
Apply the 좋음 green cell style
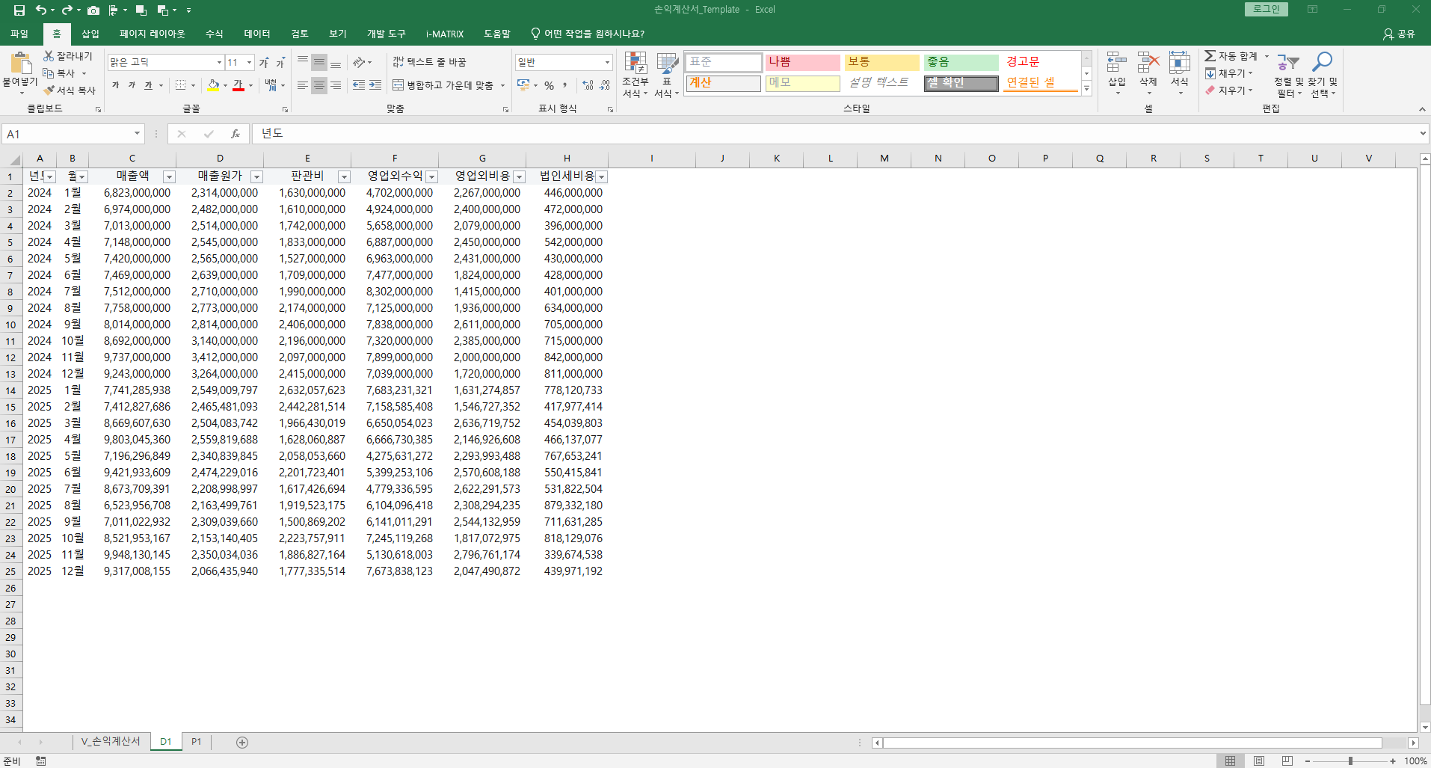961,62
